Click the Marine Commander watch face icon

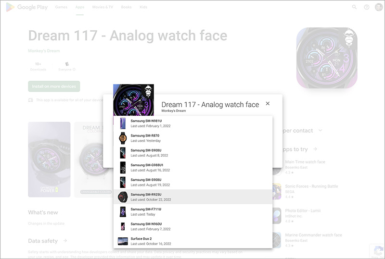[x=277, y=240]
